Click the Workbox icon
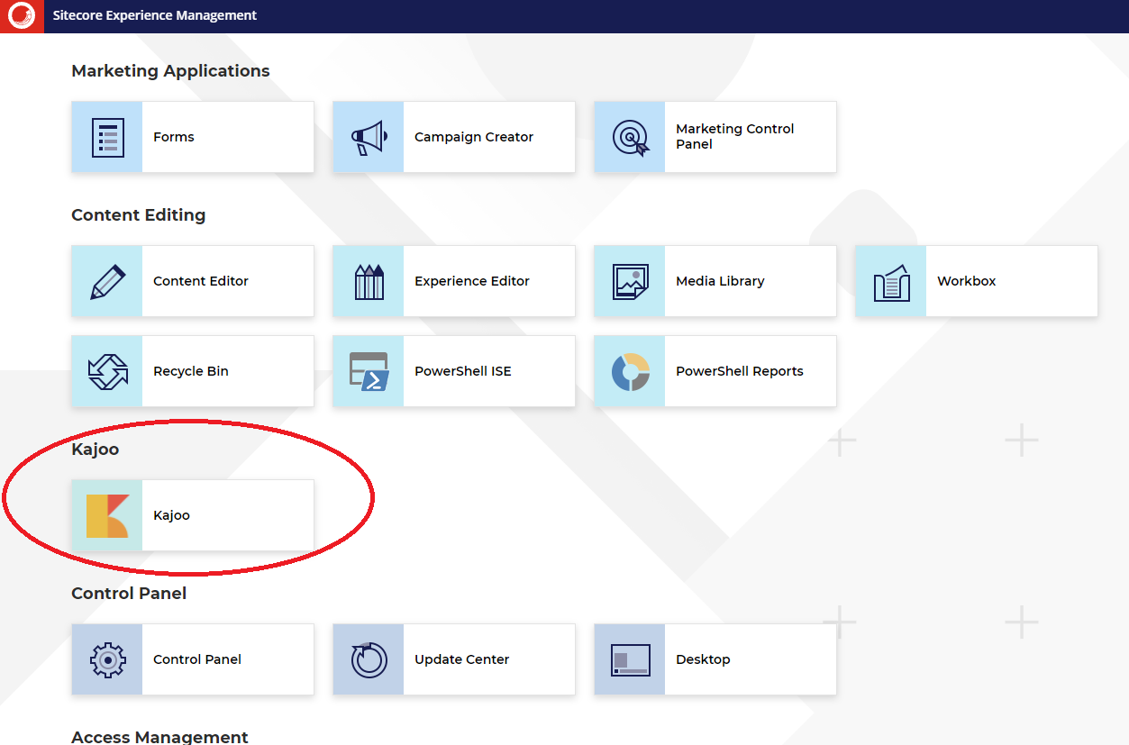The width and height of the screenshot is (1129, 745). (891, 281)
